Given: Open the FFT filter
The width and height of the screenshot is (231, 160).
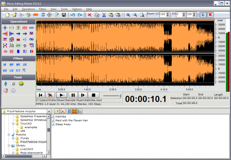Looking at the screenshot, I should click(x=18, y=70).
